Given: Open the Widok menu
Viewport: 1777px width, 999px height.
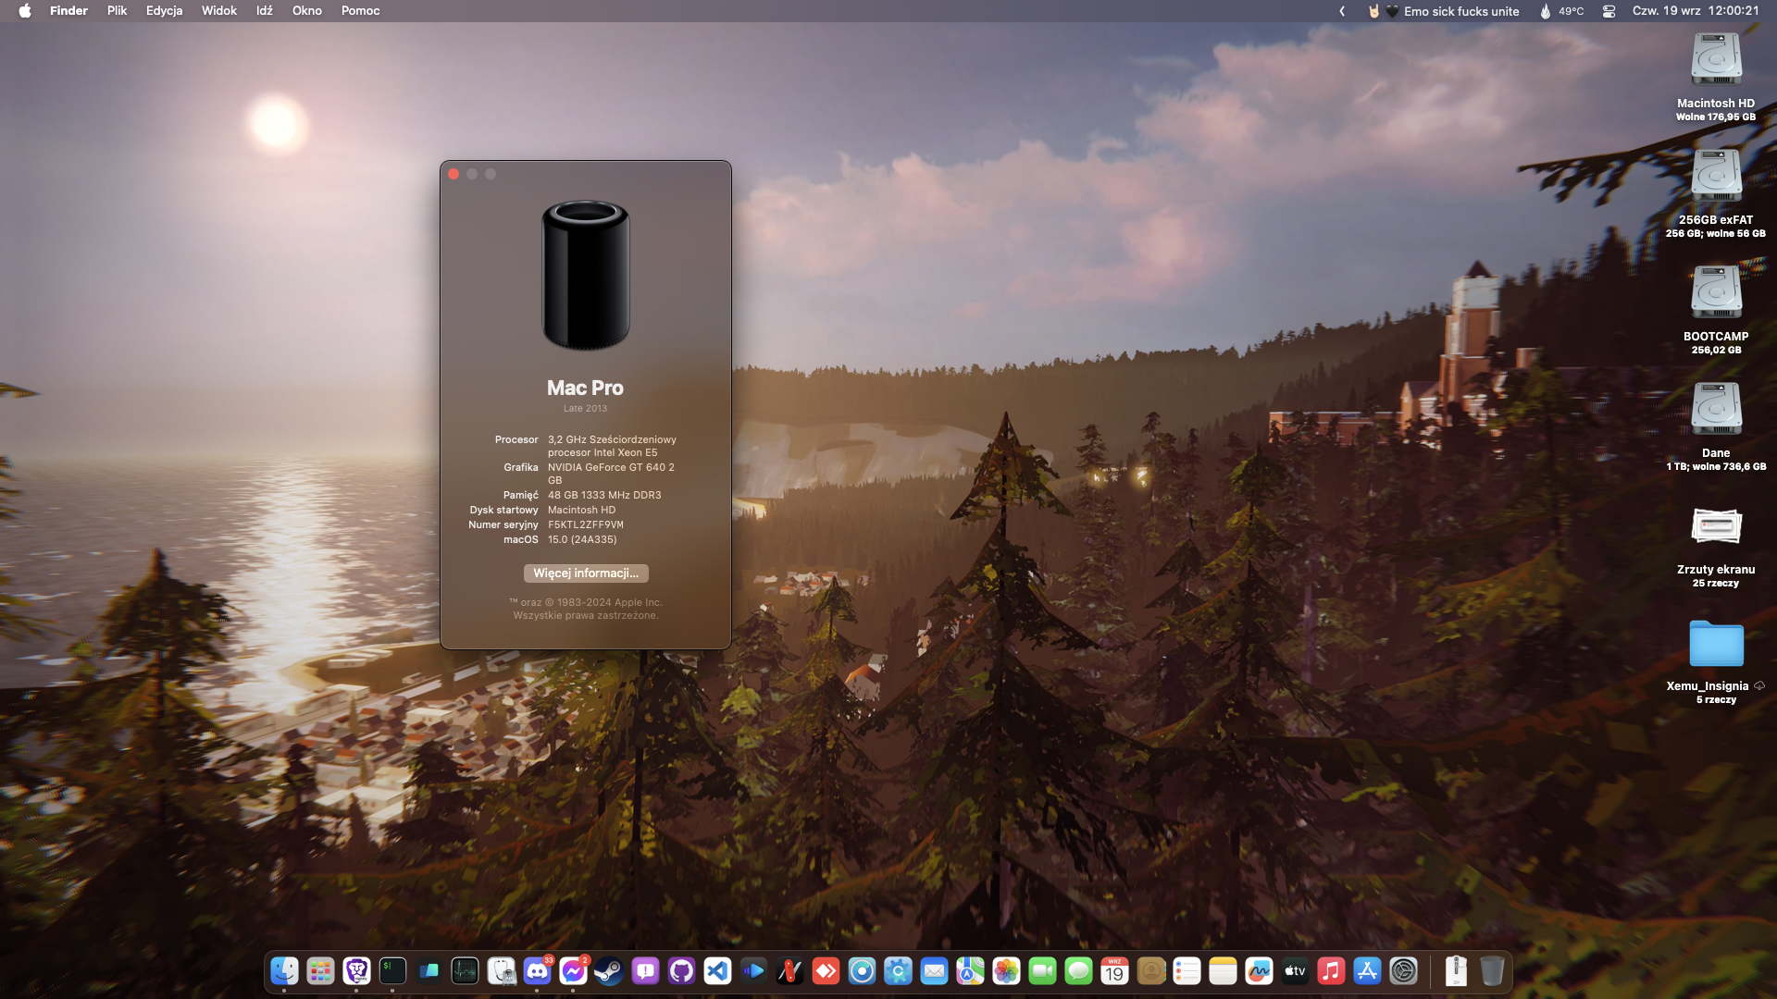Looking at the screenshot, I should point(219,11).
